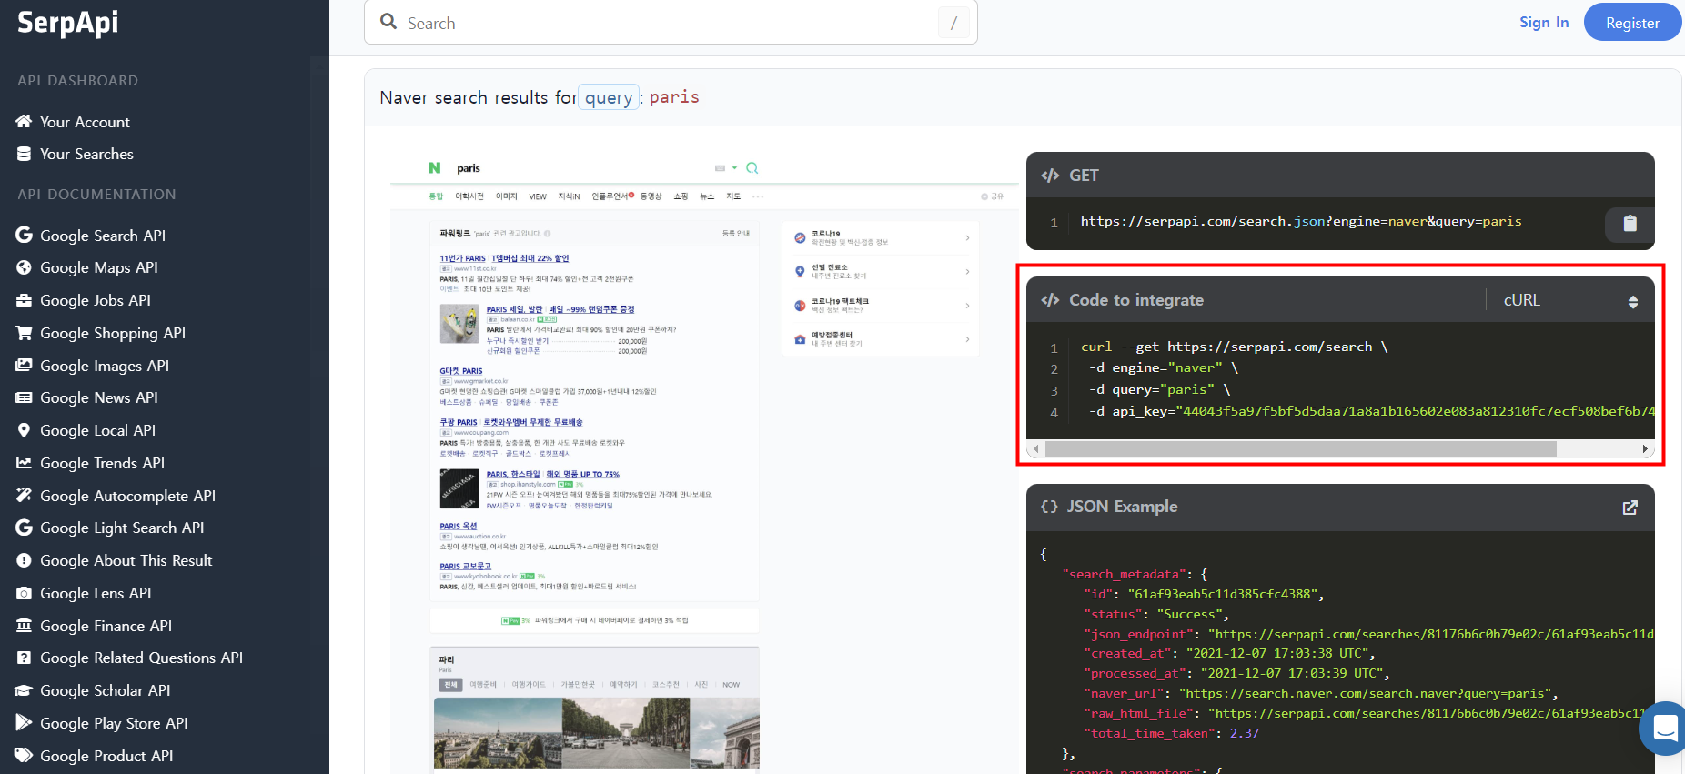Click the search magnifier icon

click(388, 22)
